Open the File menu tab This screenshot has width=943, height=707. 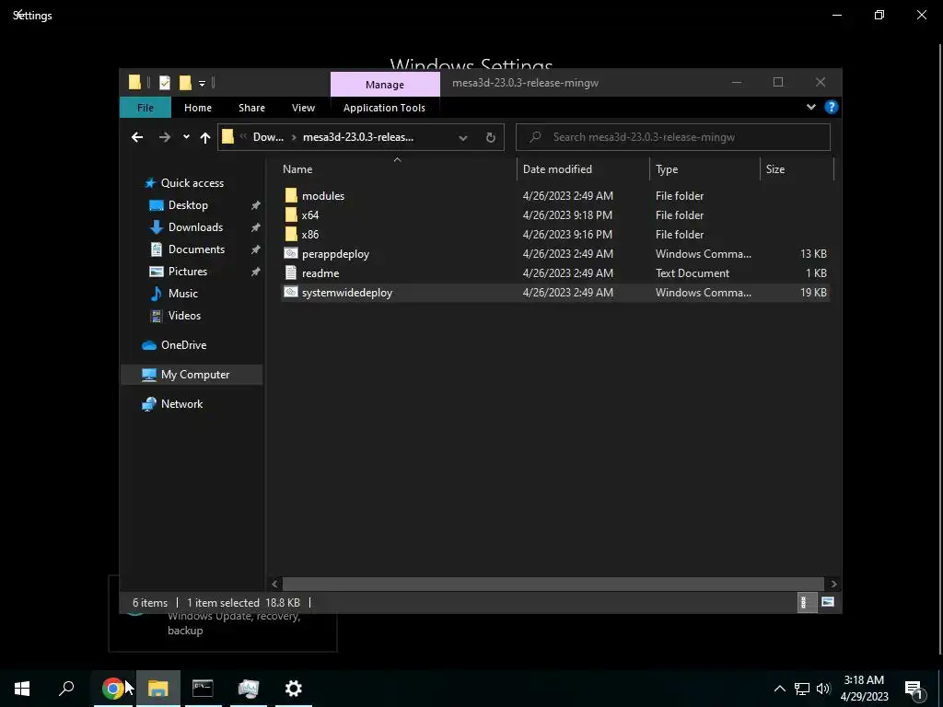coord(145,108)
